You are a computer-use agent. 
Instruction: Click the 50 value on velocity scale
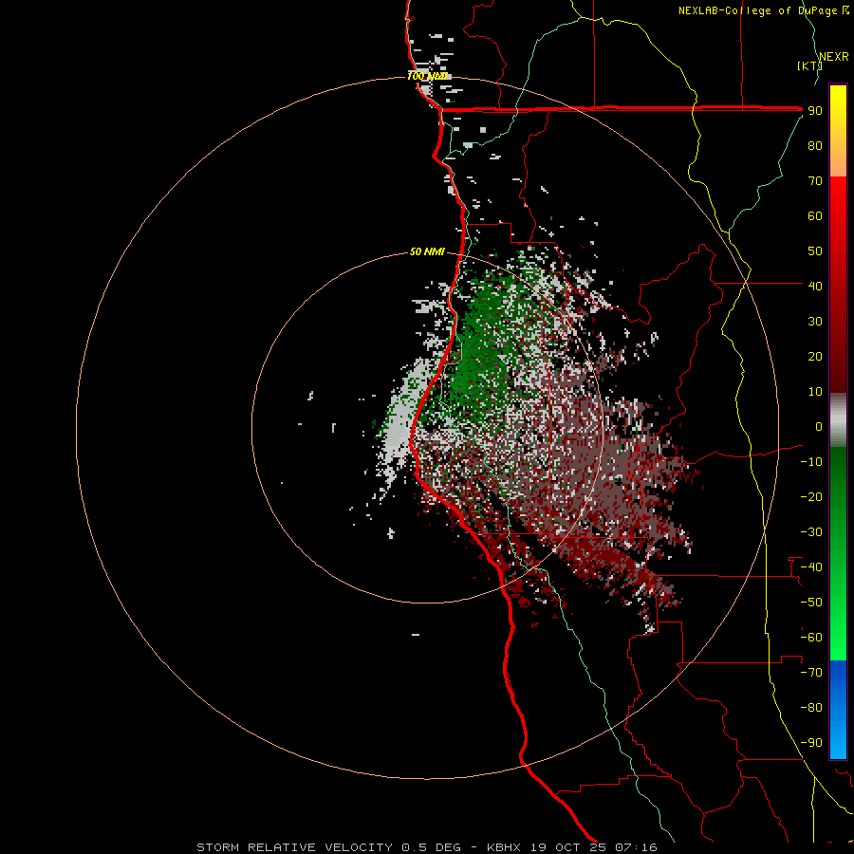click(815, 251)
